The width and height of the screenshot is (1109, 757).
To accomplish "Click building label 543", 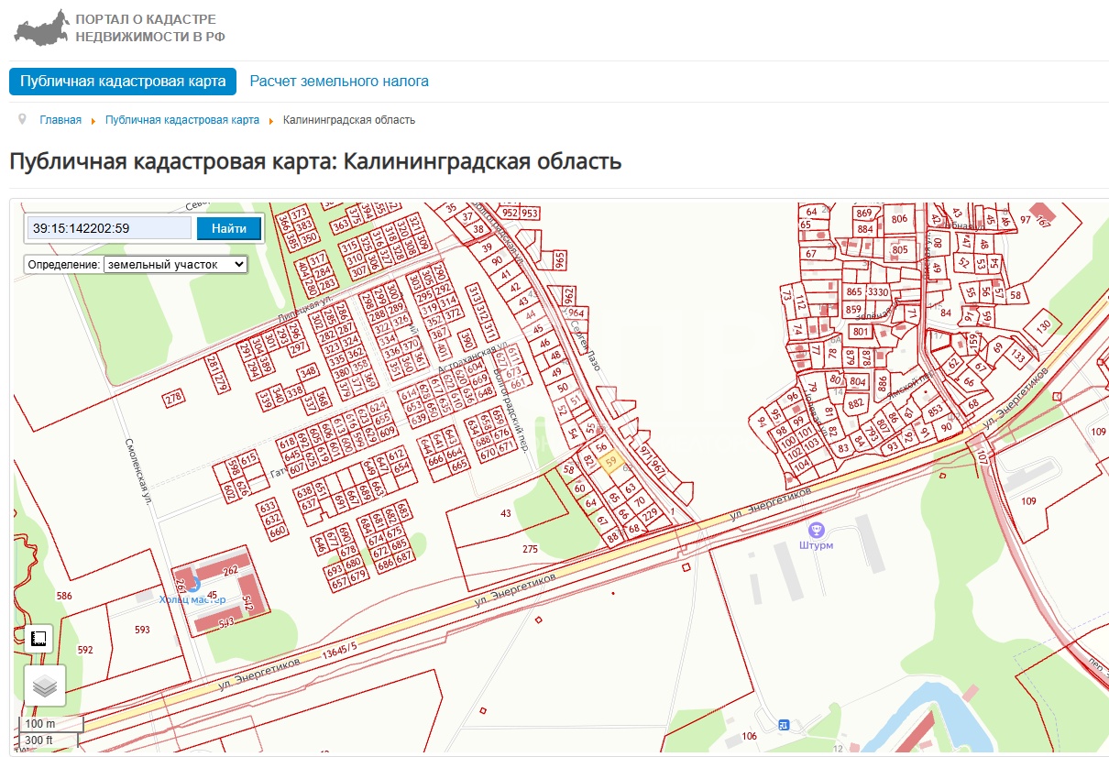I will coord(227,622).
